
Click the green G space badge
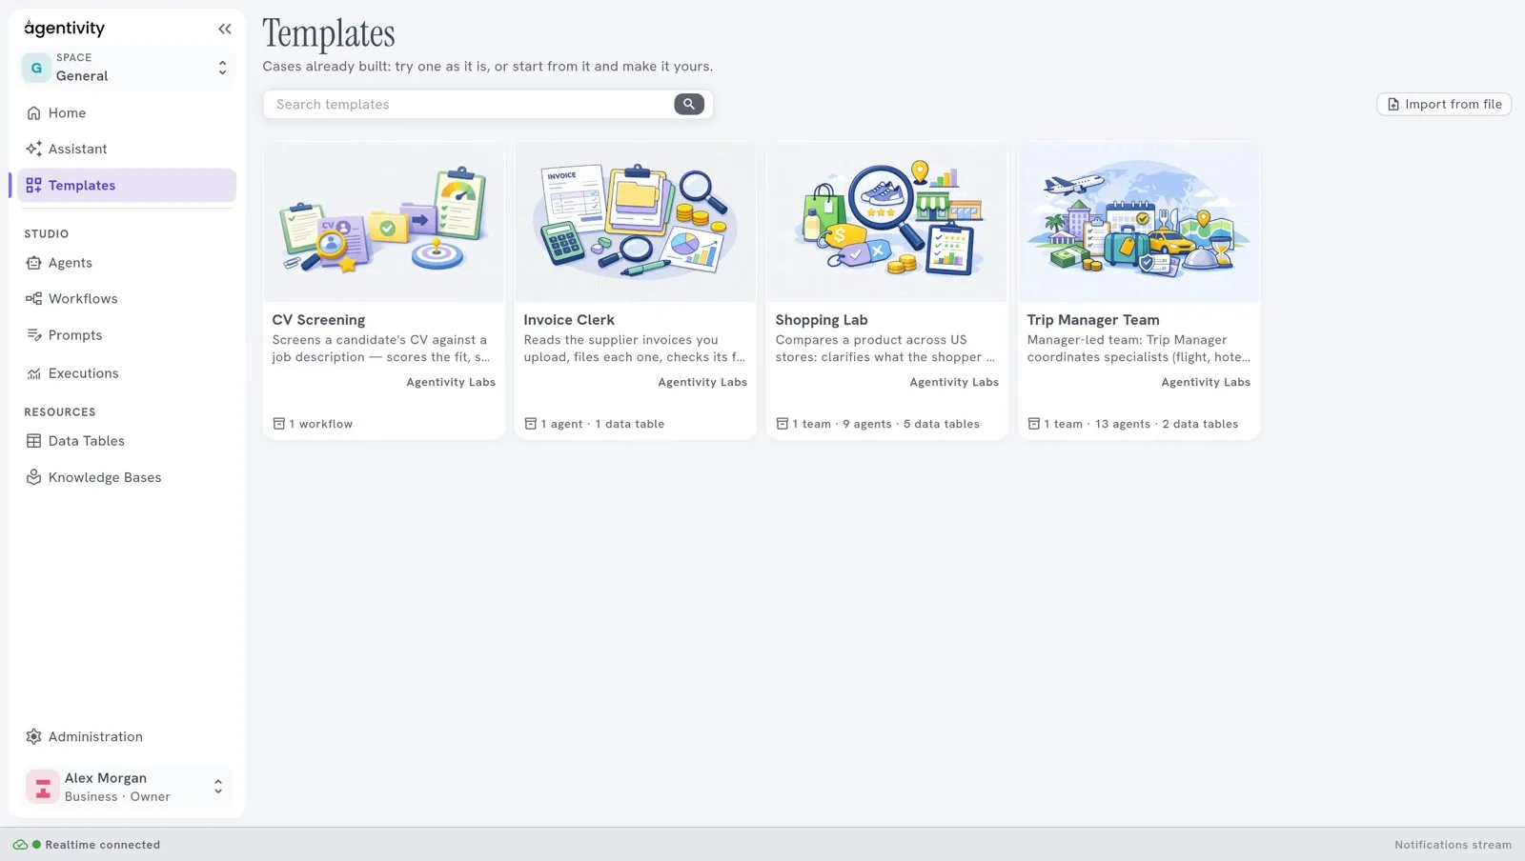[36, 68]
